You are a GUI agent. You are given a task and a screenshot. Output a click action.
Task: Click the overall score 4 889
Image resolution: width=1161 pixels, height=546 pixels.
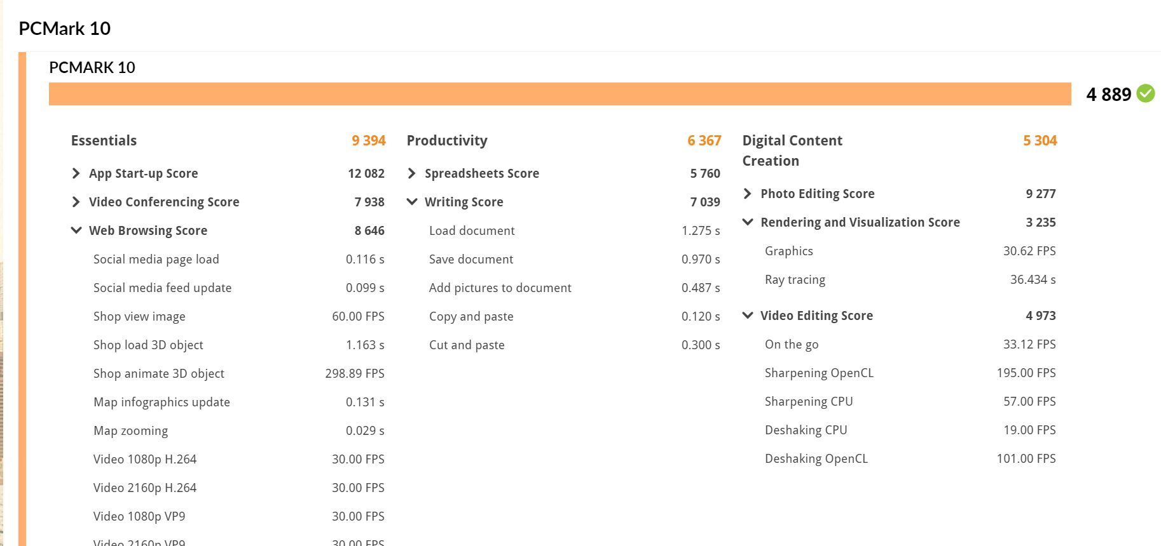point(1108,95)
